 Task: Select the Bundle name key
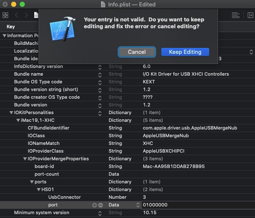[29, 74]
